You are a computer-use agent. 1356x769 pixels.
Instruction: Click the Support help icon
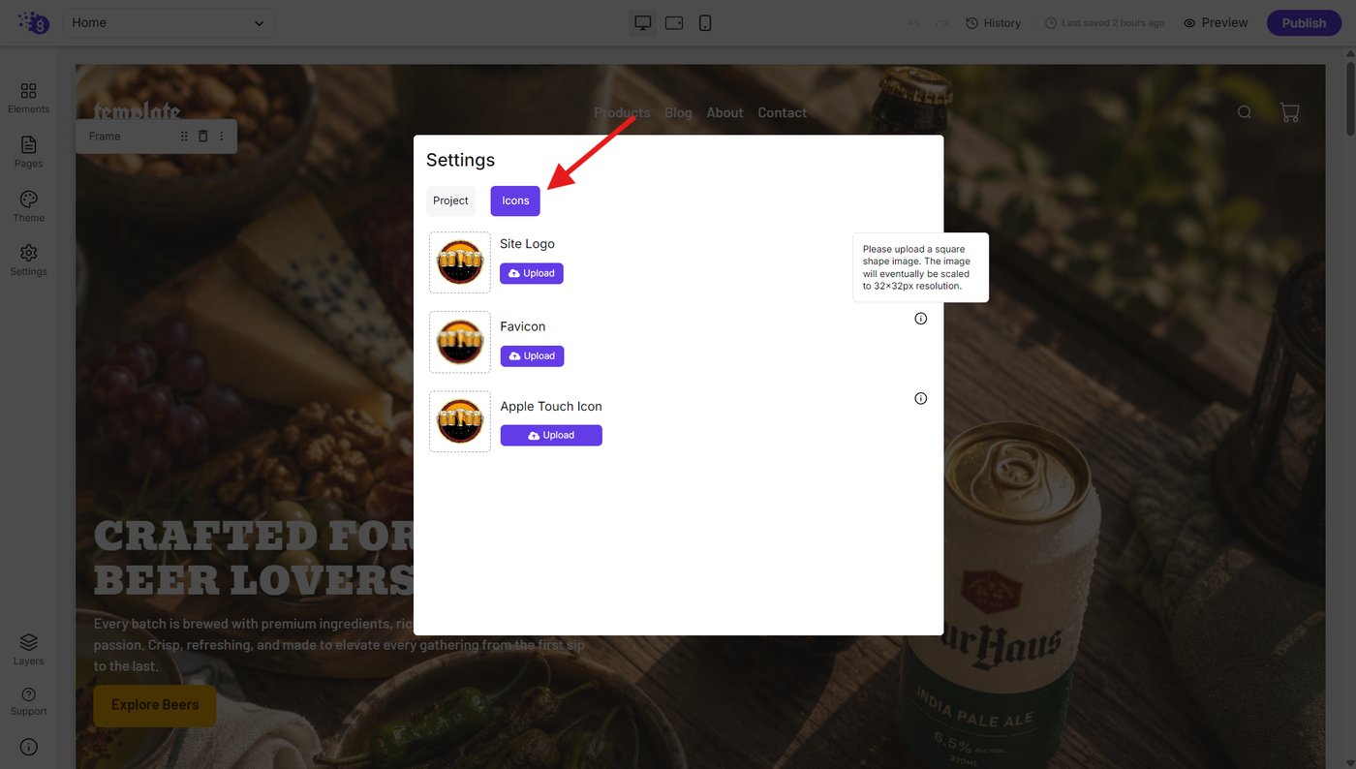coord(28,701)
